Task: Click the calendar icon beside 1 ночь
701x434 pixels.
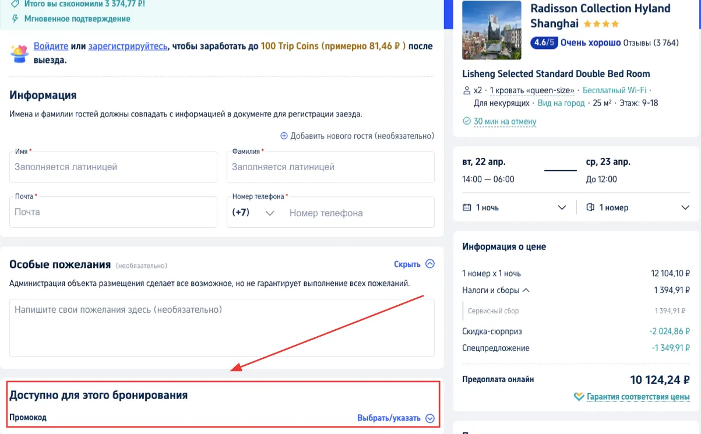Action: pos(467,207)
